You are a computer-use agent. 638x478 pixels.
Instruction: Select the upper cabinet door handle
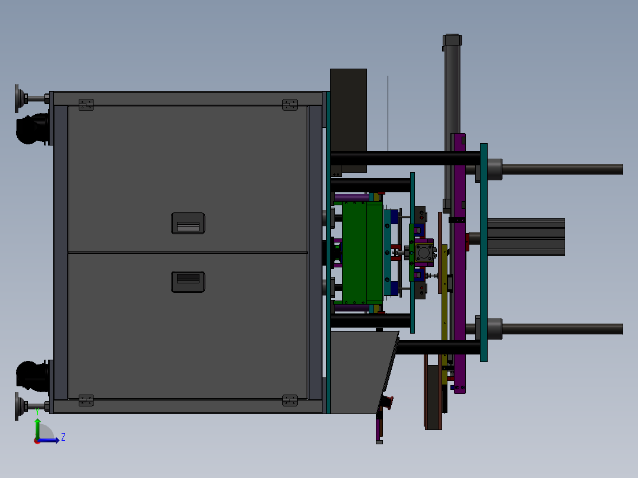pos(188,224)
